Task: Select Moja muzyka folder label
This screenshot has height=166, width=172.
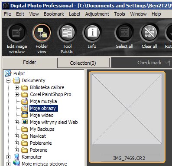Action: [x=43, y=101]
